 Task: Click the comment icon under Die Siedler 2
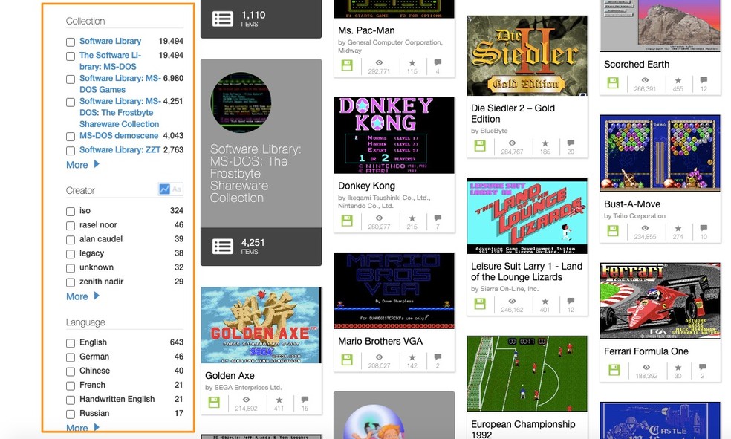coord(571,143)
